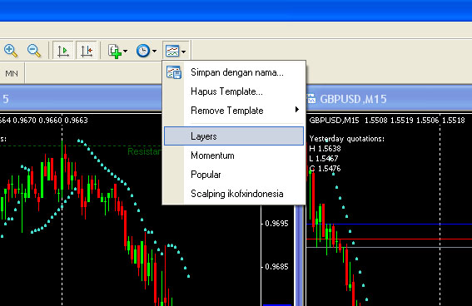The width and height of the screenshot is (472, 306).
Task: Click the GBPUSD,M15 chart window icon
Action: (x=311, y=99)
